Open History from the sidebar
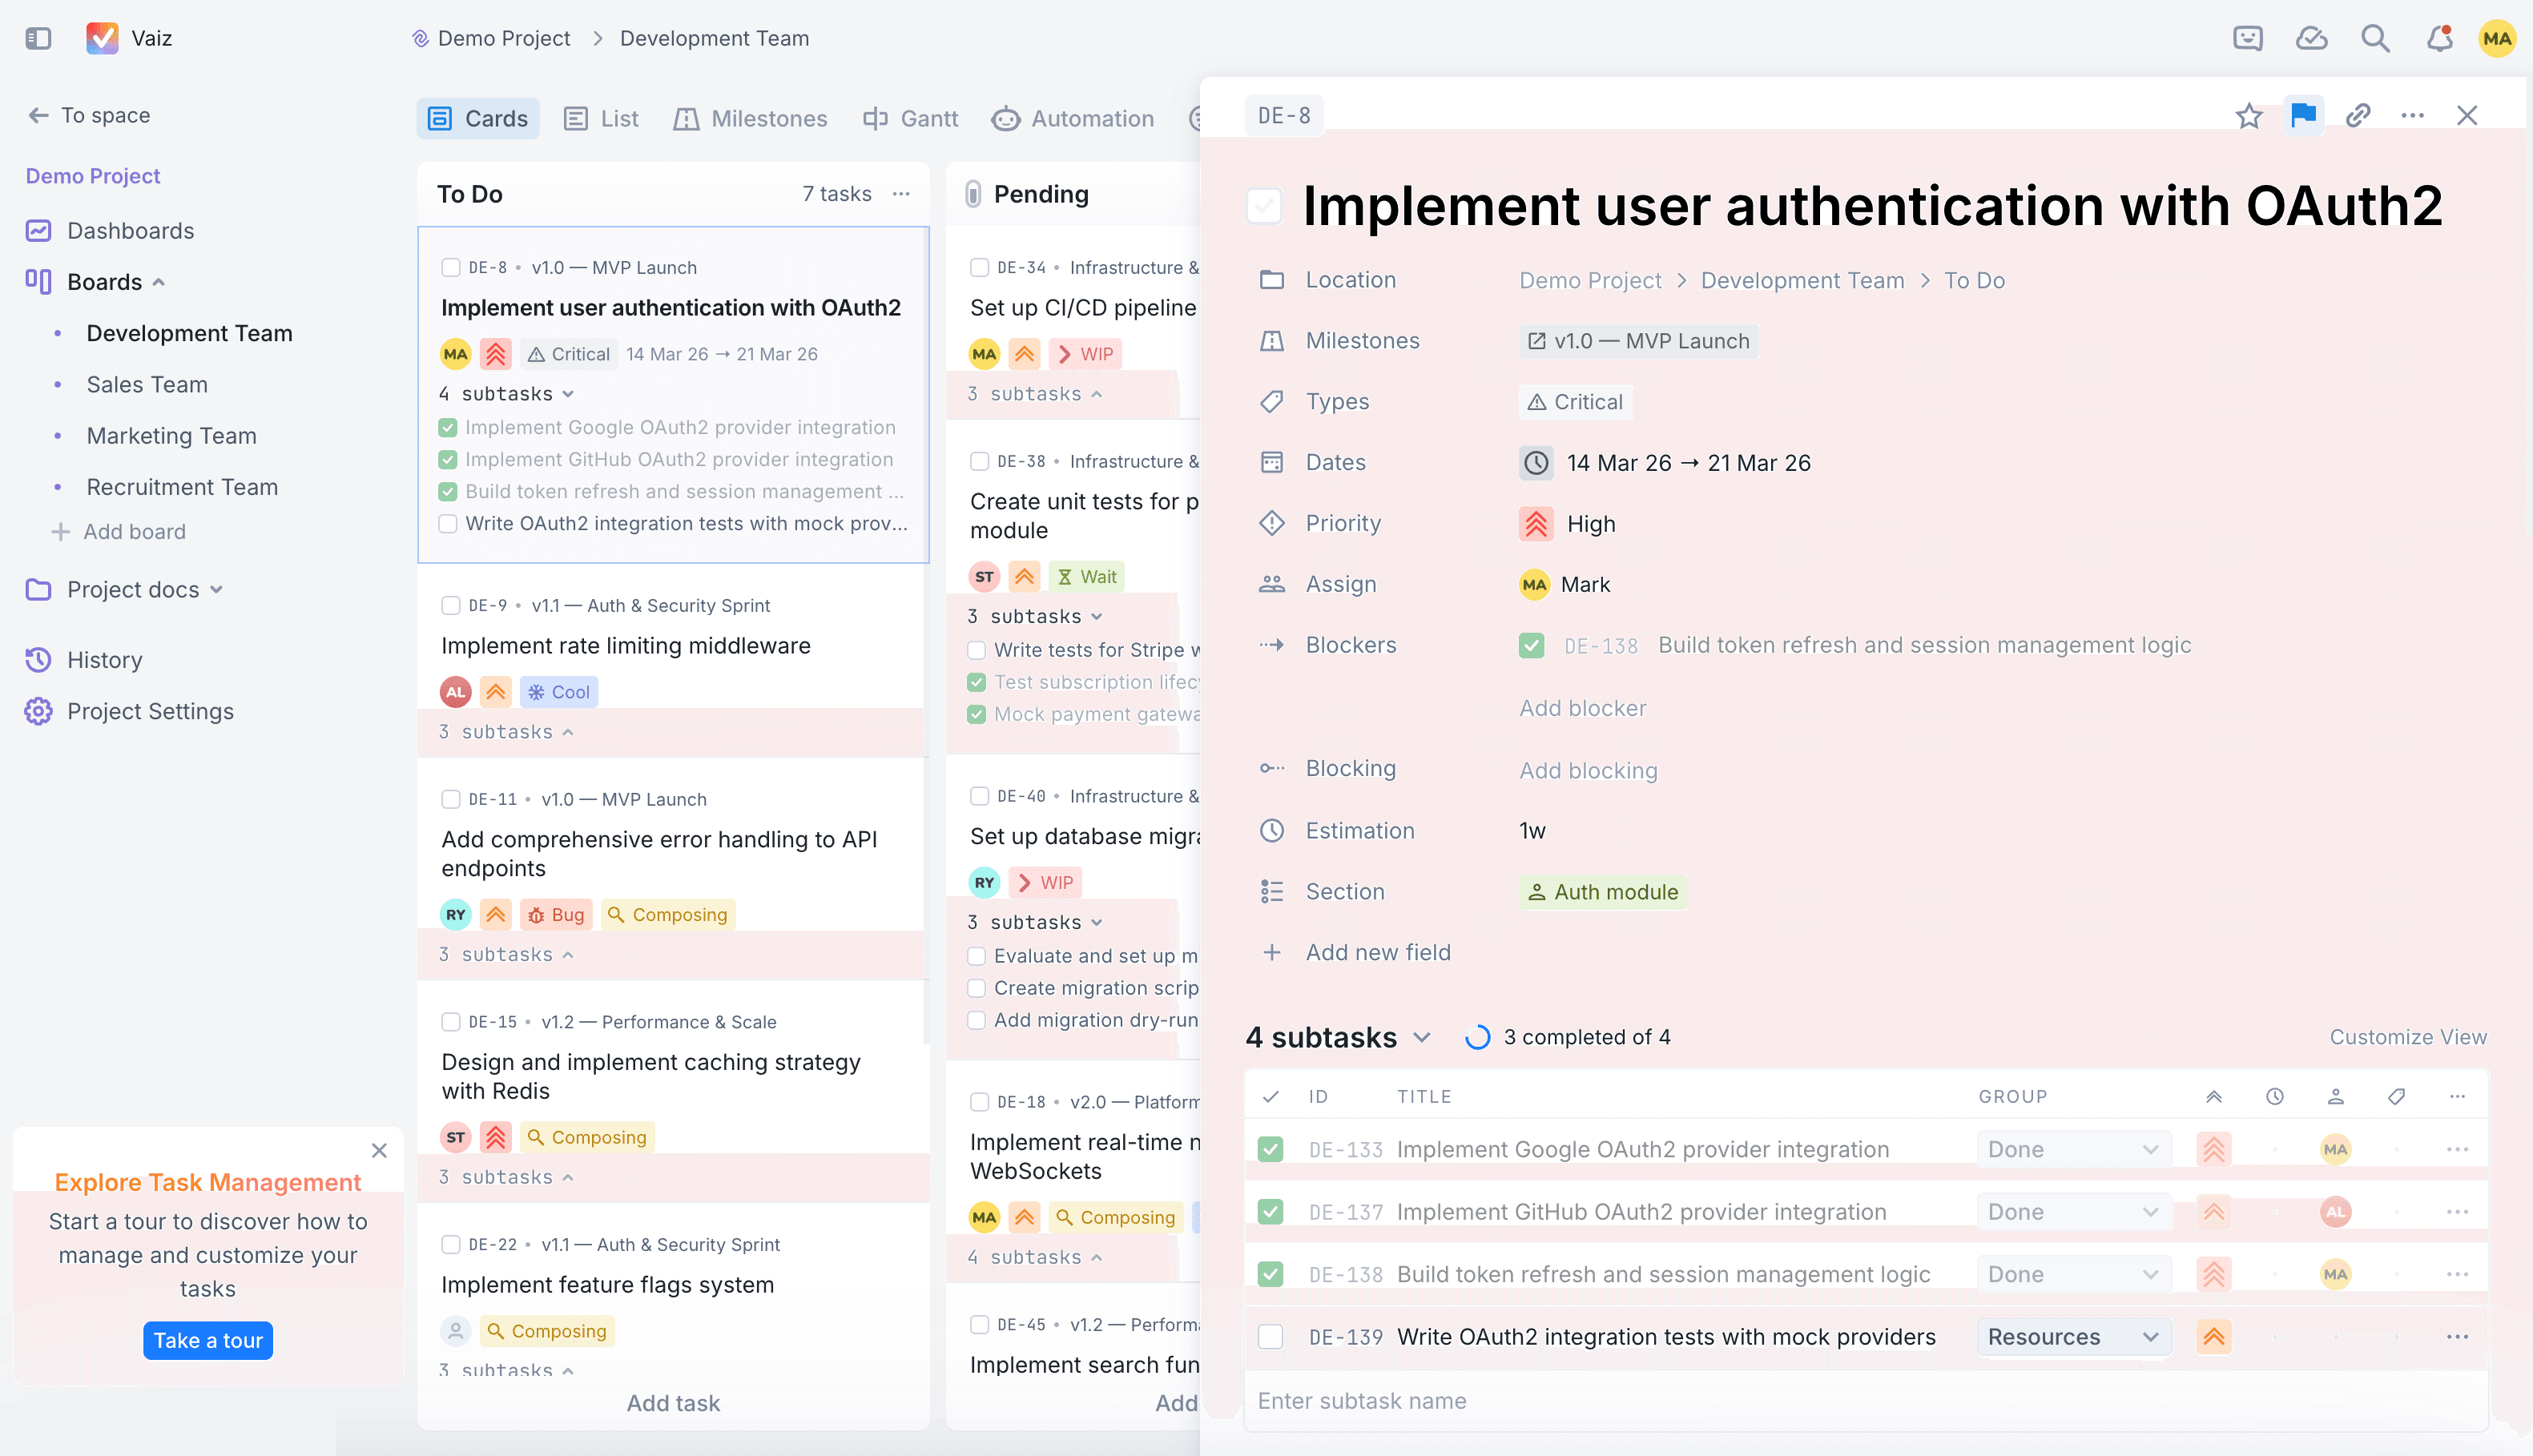 [x=105, y=660]
